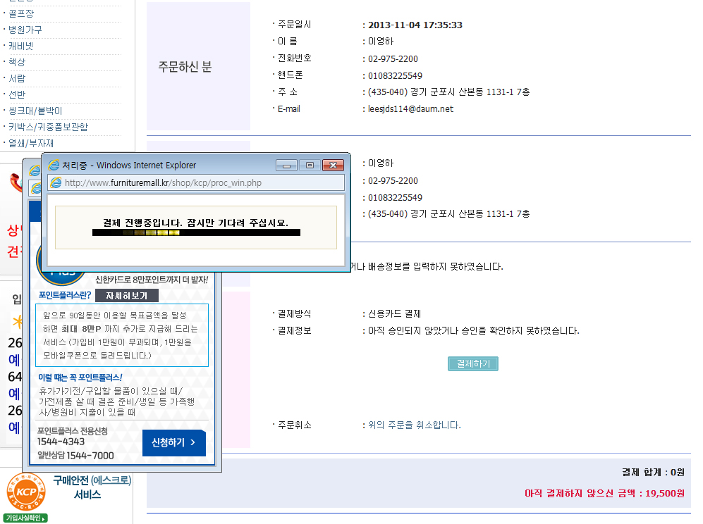
Task: Choose 씽크대/붙박이 from sidebar
Action: (x=35, y=111)
